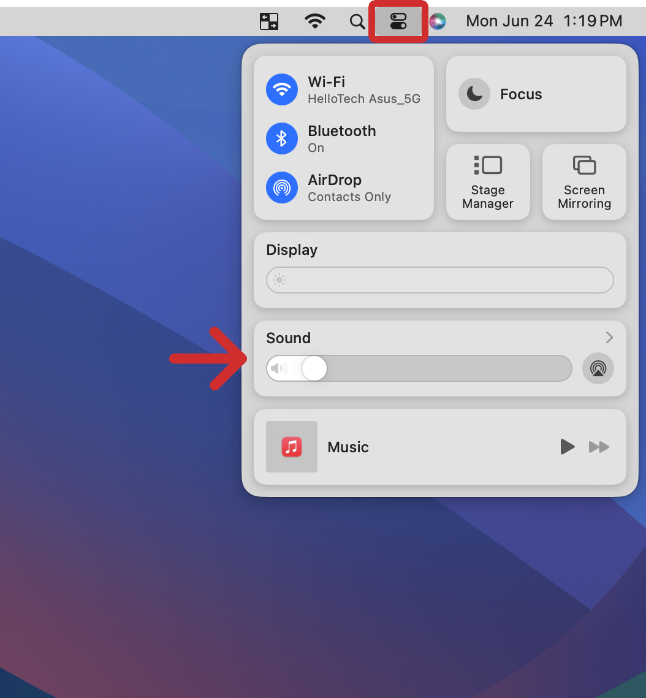Play music in the Music controls
Viewport: 646px width, 698px height.
tap(567, 447)
